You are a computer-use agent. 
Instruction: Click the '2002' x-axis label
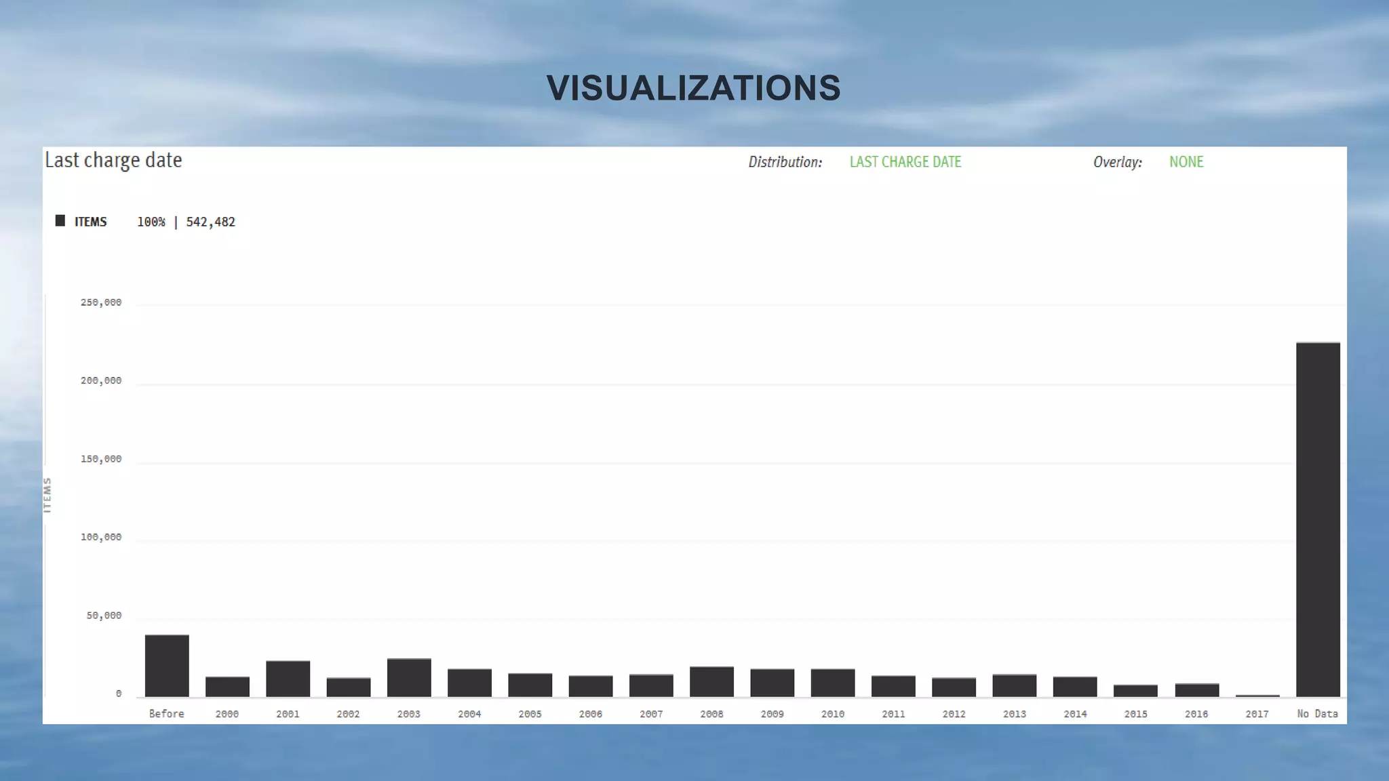pos(348,714)
